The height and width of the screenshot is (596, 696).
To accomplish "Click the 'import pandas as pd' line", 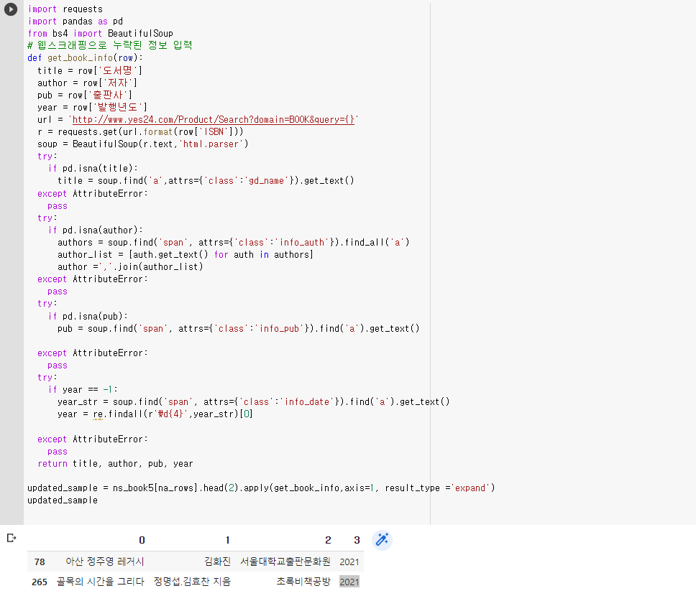I will [x=75, y=22].
